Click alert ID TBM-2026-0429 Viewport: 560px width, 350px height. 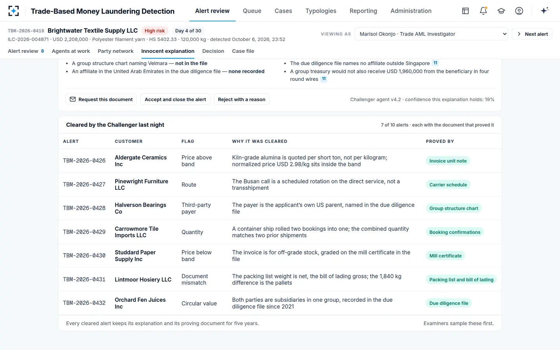pos(84,232)
